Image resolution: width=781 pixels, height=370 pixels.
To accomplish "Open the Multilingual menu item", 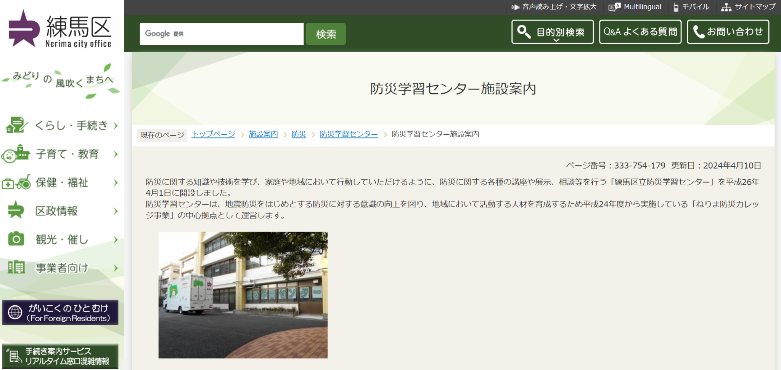I will (x=643, y=6).
